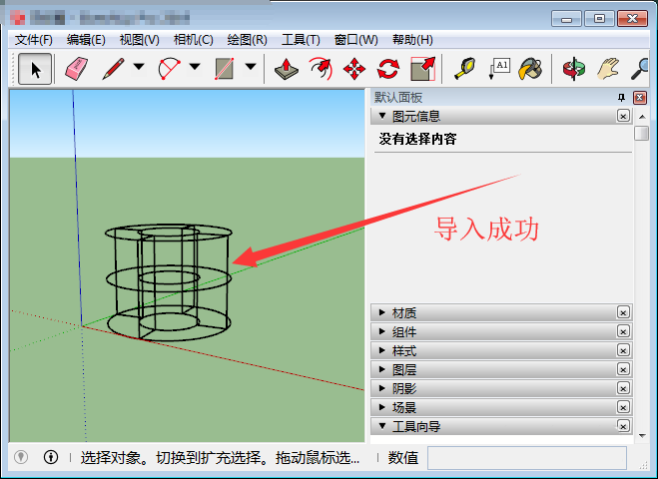The width and height of the screenshot is (658, 479).
Task: Click the 没有选择内容 text
Action: click(417, 139)
